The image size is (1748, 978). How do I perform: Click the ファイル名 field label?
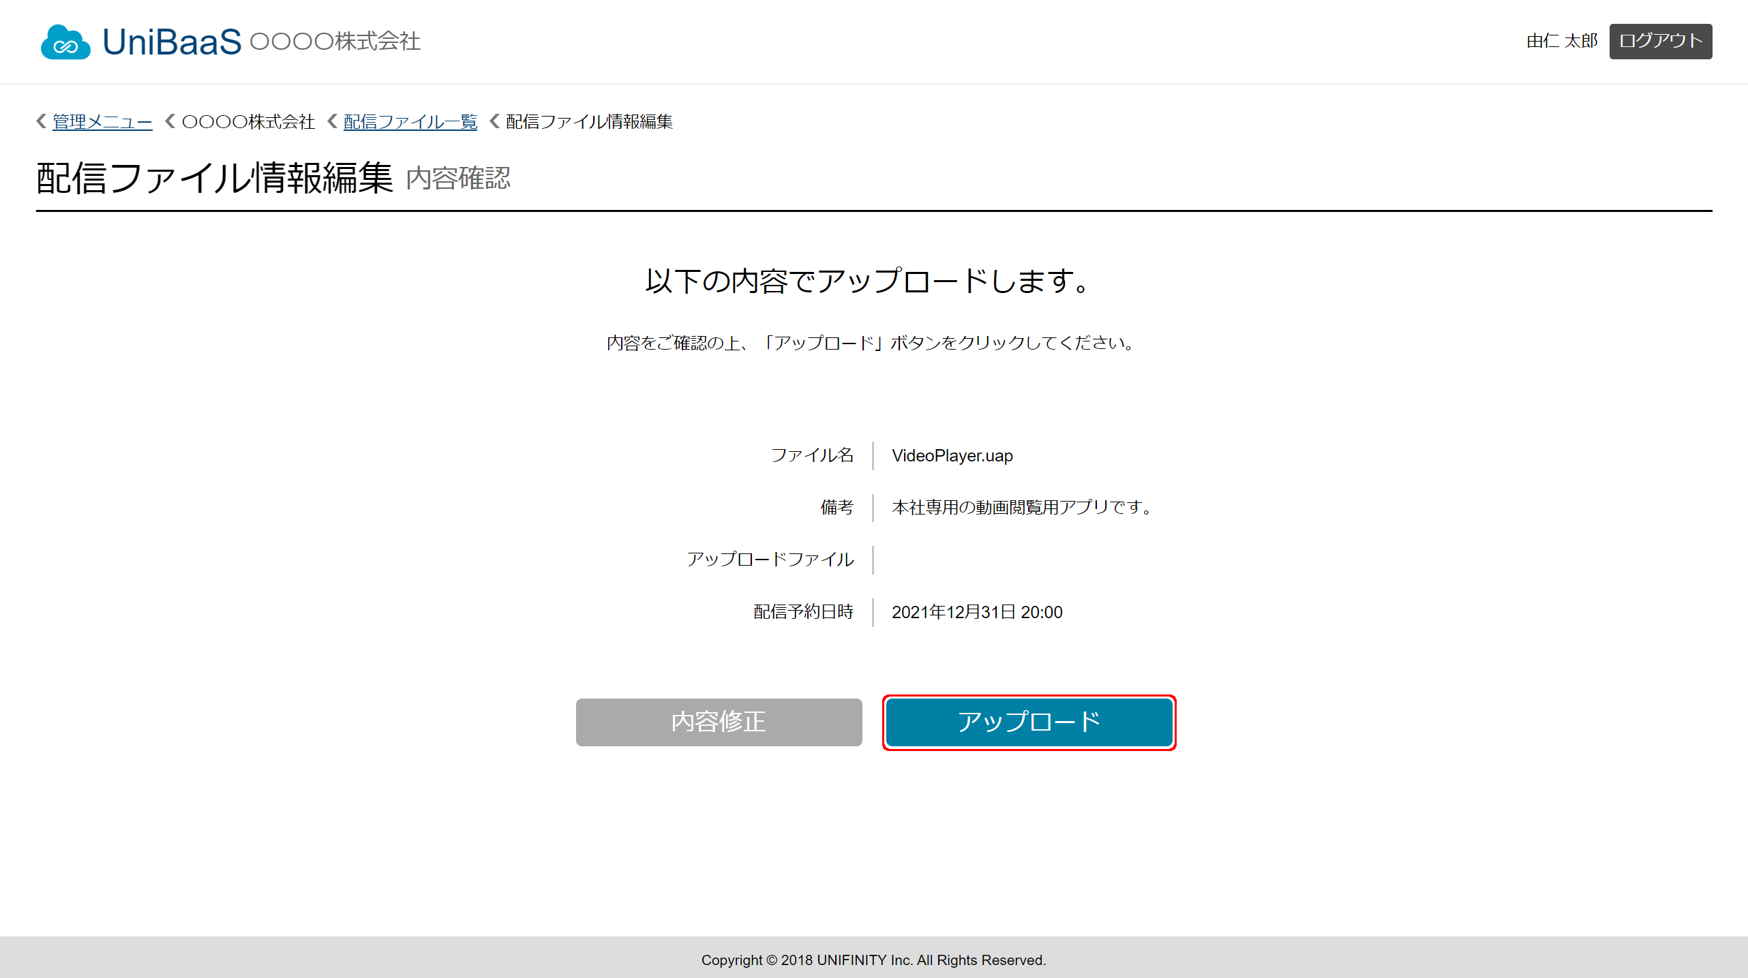click(x=812, y=455)
